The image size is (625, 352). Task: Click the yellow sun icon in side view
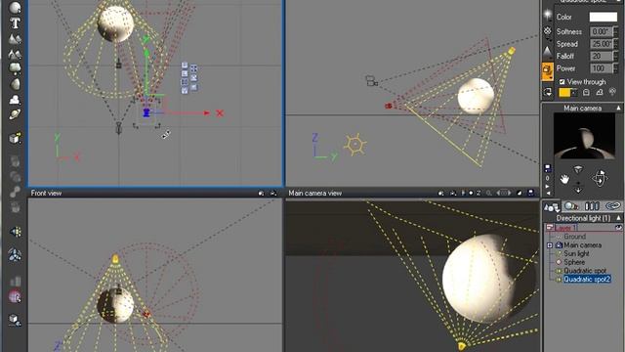pyautogui.click(x=354, y=144)
